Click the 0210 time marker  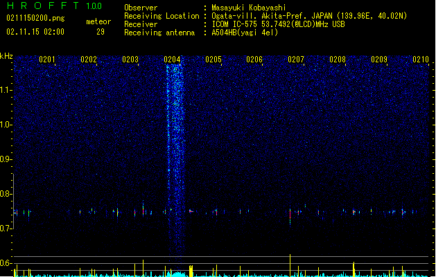pyautogui.click(x=421, y=59)
